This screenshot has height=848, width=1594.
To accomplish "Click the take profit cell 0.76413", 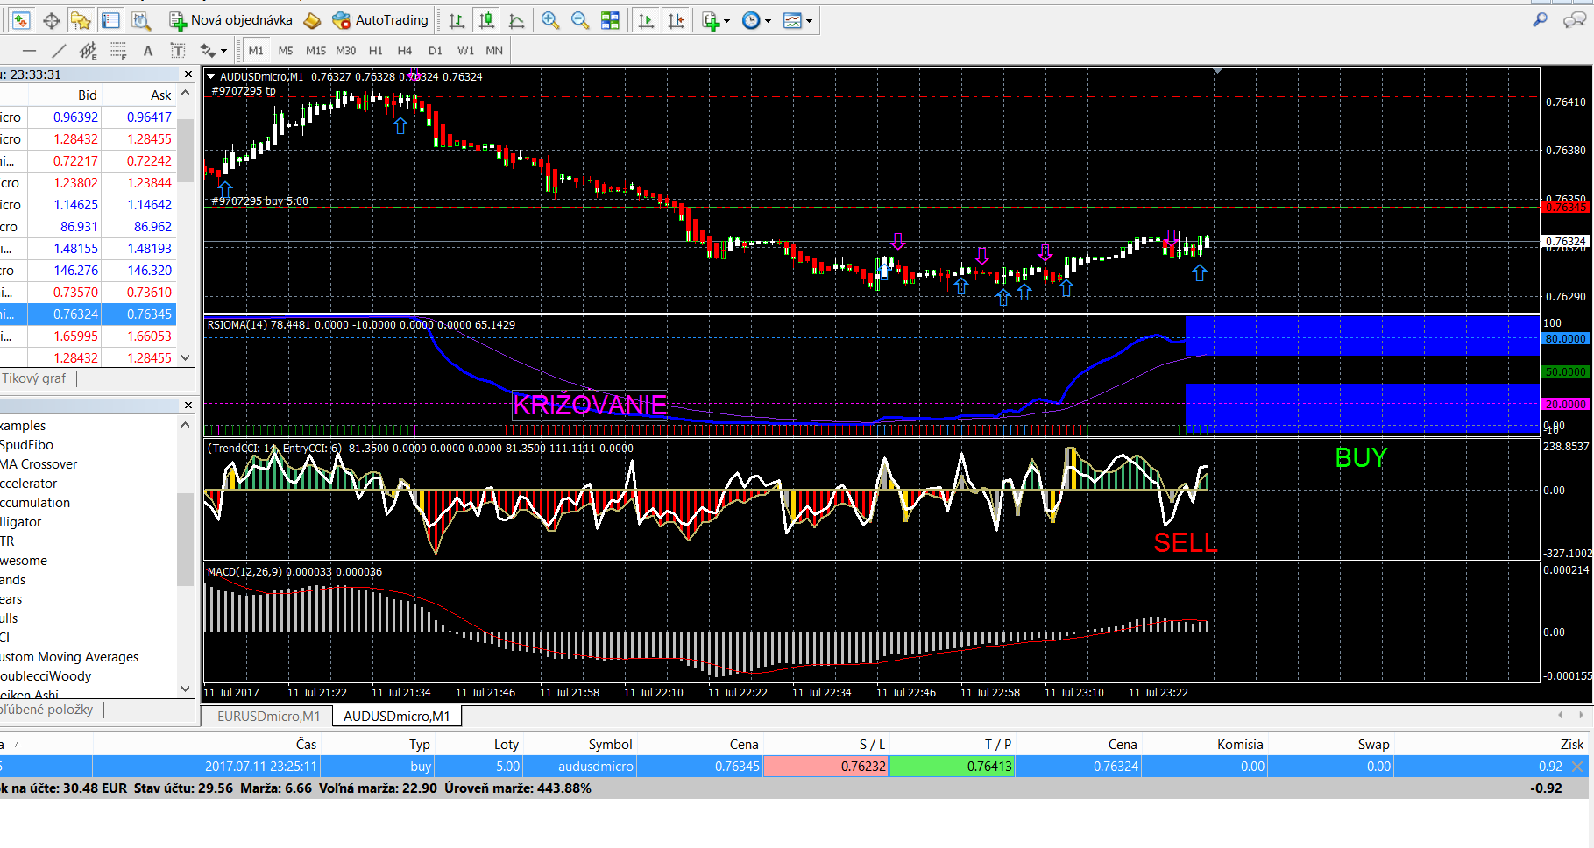I will point(952,766).
